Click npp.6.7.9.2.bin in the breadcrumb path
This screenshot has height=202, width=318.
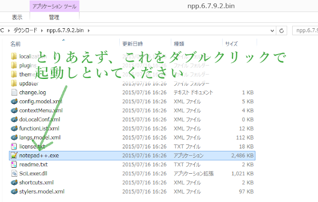pos(65,30)
